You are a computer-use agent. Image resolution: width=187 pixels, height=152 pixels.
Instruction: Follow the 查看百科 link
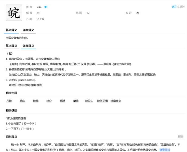(165, 150)
